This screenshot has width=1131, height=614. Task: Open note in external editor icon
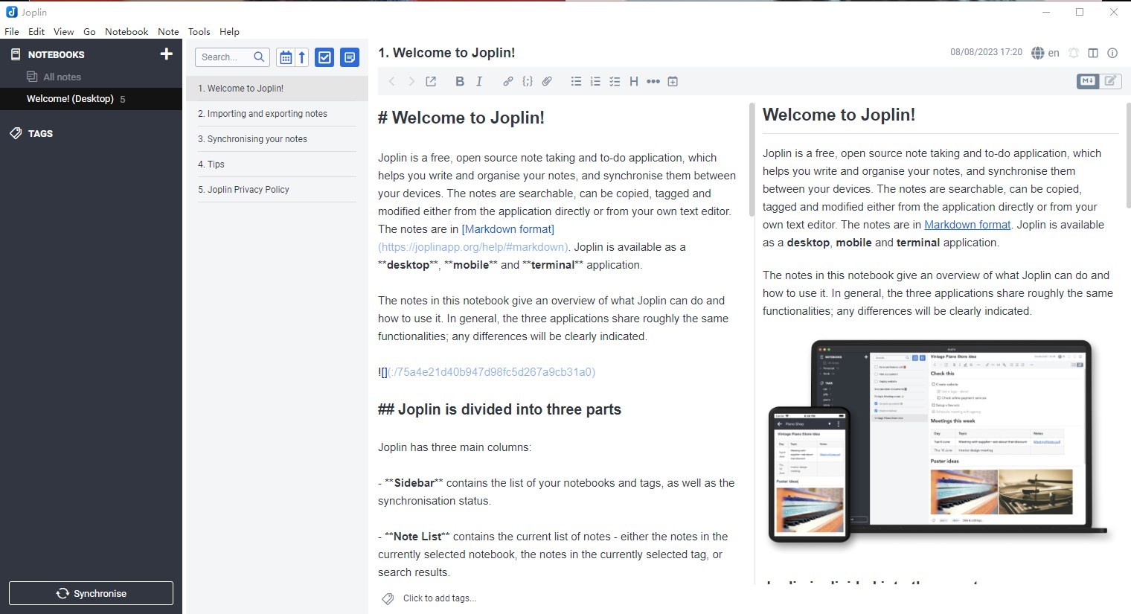tap(431, 82)
